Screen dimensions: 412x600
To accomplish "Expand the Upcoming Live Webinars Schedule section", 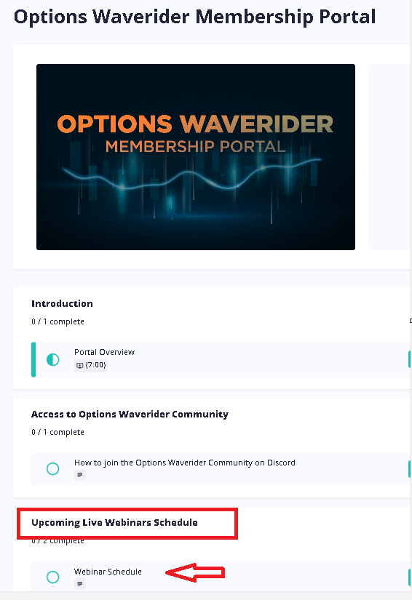I will click(x=114, y=523).
